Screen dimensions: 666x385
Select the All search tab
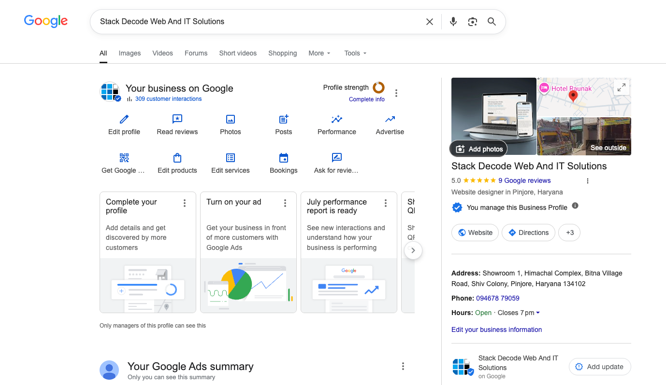coord(103,53)
